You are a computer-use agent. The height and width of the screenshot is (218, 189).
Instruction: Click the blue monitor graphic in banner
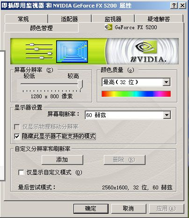72,52
